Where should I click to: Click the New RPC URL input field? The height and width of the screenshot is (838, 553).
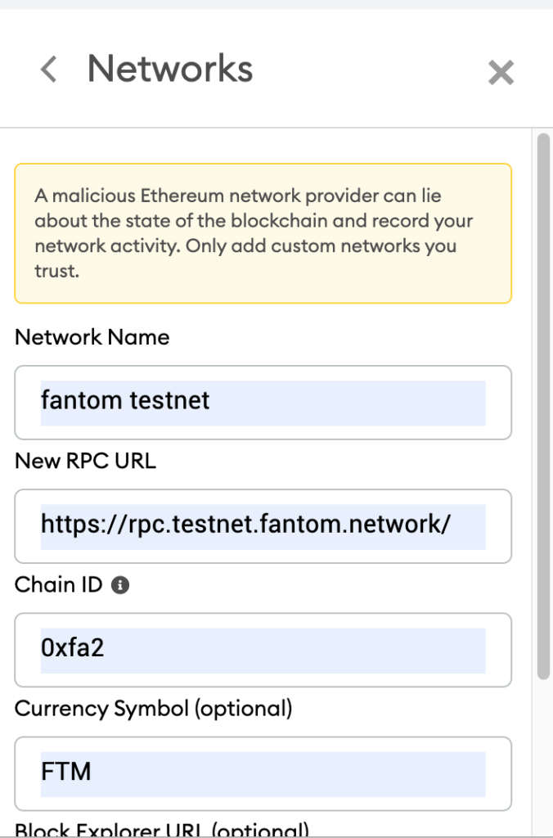click(263, 526)
